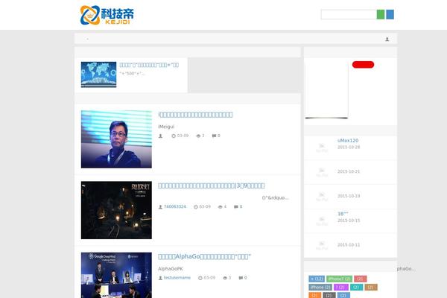Click excerpt text iMeigui

[166, 127]
